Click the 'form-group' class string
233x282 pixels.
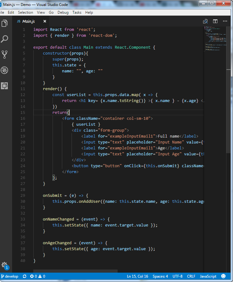click(x=112, y=130)
